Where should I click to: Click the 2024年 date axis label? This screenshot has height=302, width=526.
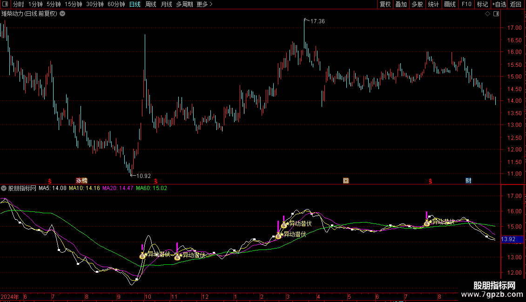tap(10, 296)
